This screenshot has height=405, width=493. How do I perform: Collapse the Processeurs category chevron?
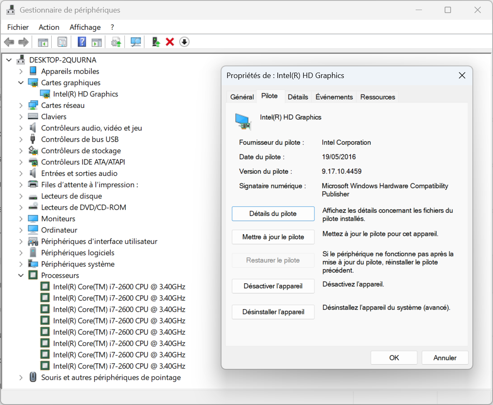click(x=21, y=275)
